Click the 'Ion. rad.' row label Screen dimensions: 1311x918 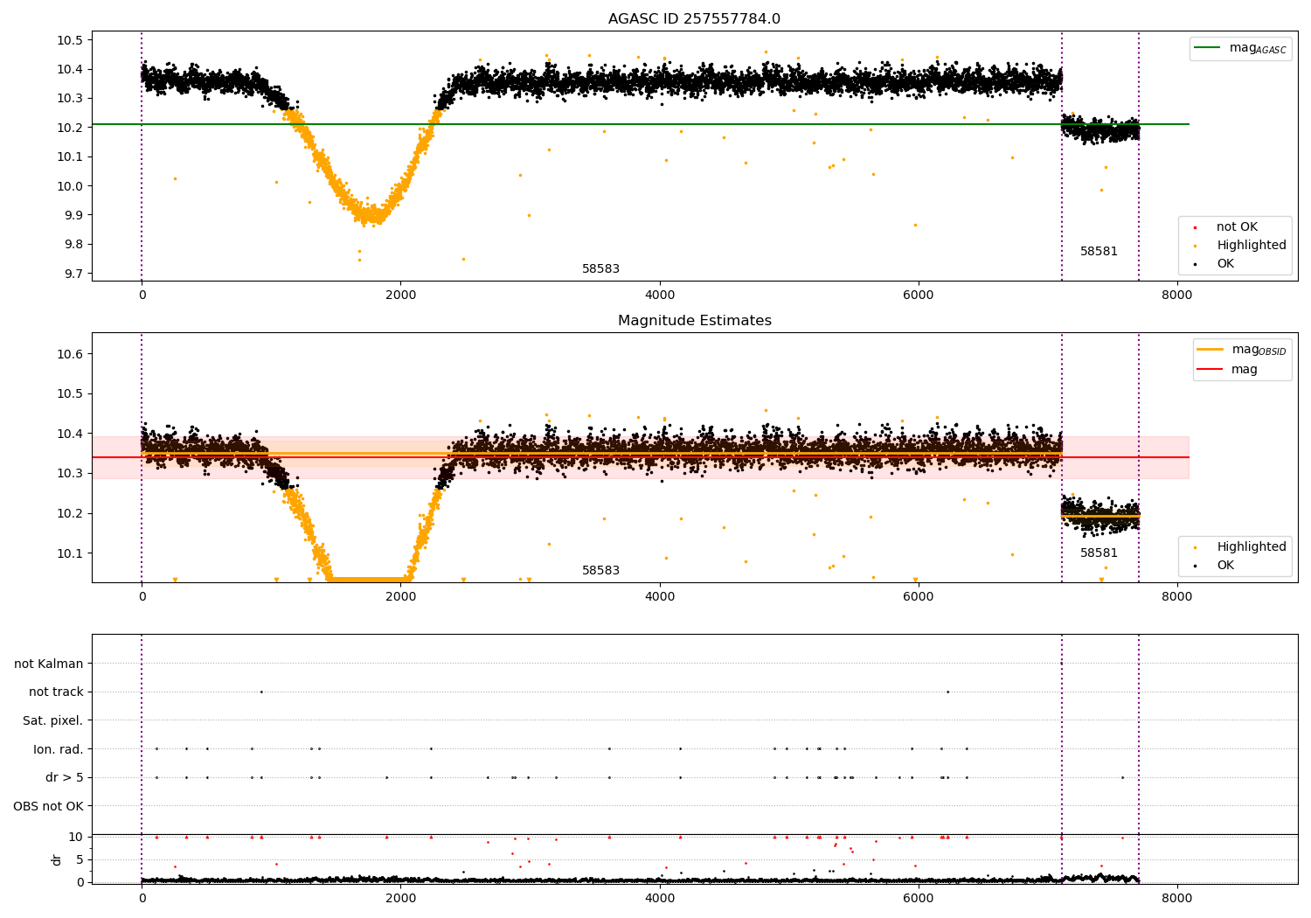tap(59, 749)
